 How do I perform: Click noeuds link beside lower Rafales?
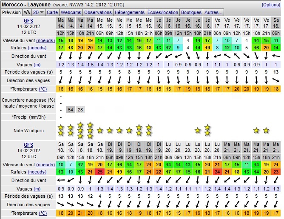click(37, 172)
